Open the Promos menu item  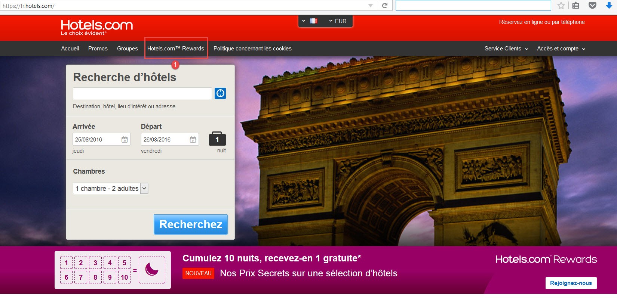pos(98,49)
